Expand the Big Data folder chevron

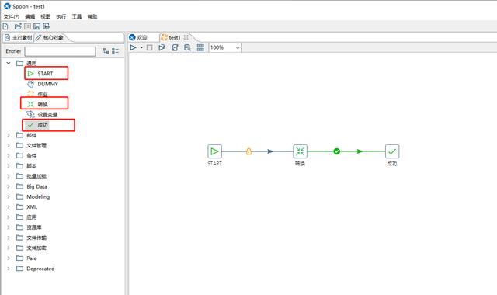coord(9,186)
